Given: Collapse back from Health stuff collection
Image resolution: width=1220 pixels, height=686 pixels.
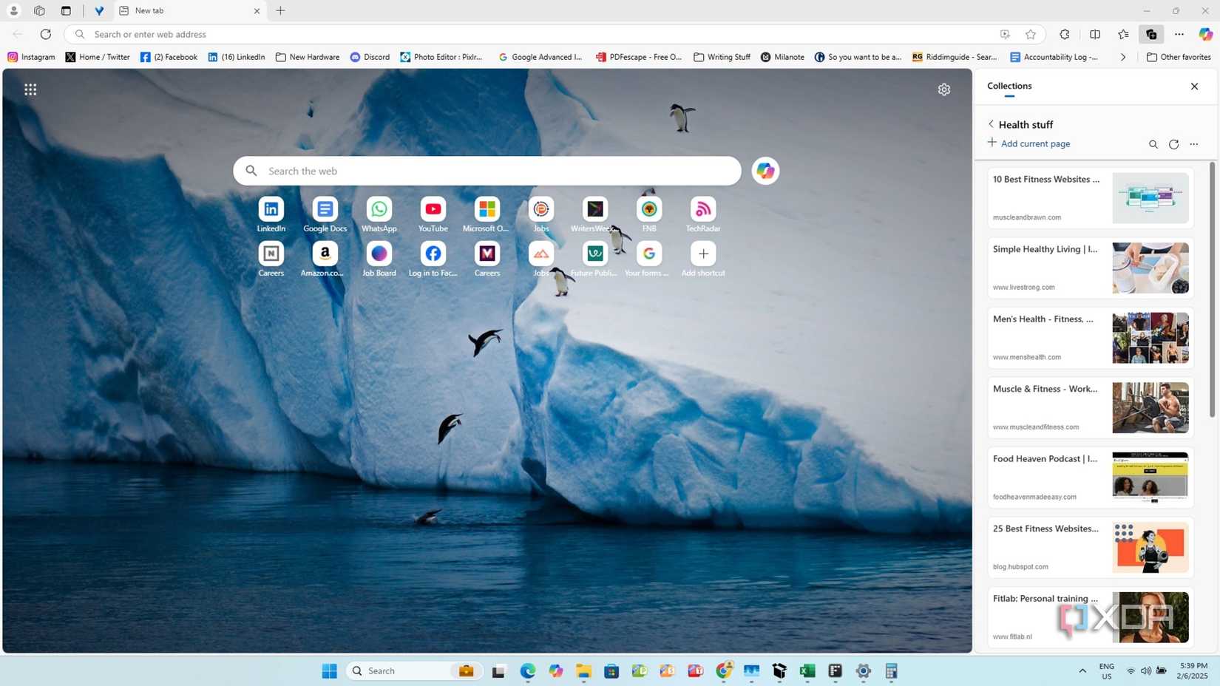Looking at the screenshot, I should [991, 124].
